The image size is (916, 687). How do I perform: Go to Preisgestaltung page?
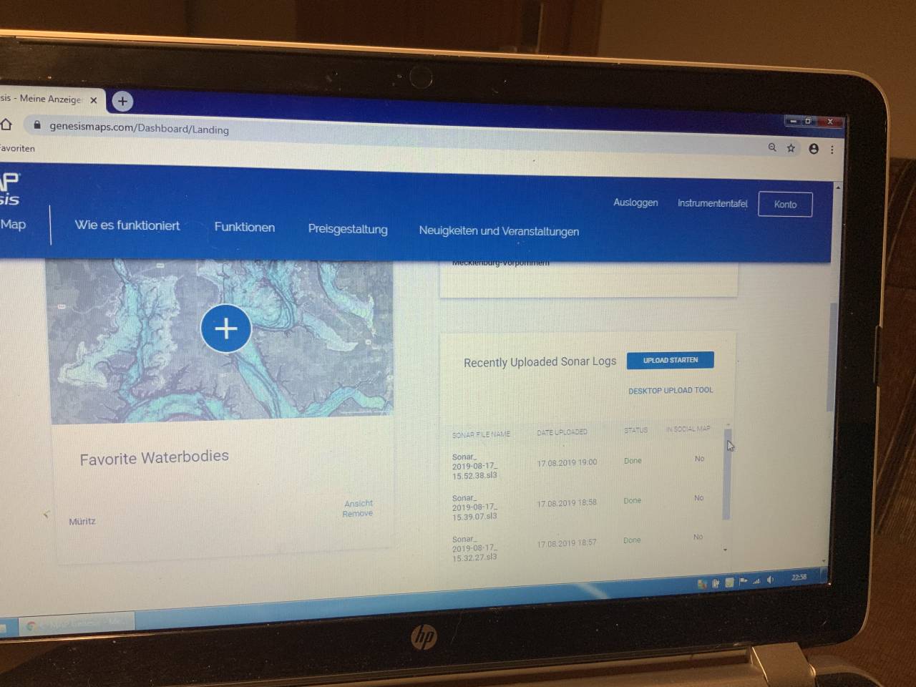[x=348, y=229]
